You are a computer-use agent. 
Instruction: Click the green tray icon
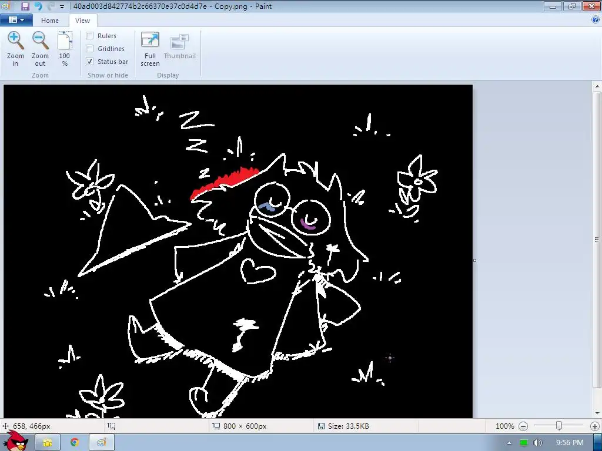point(524,443)
